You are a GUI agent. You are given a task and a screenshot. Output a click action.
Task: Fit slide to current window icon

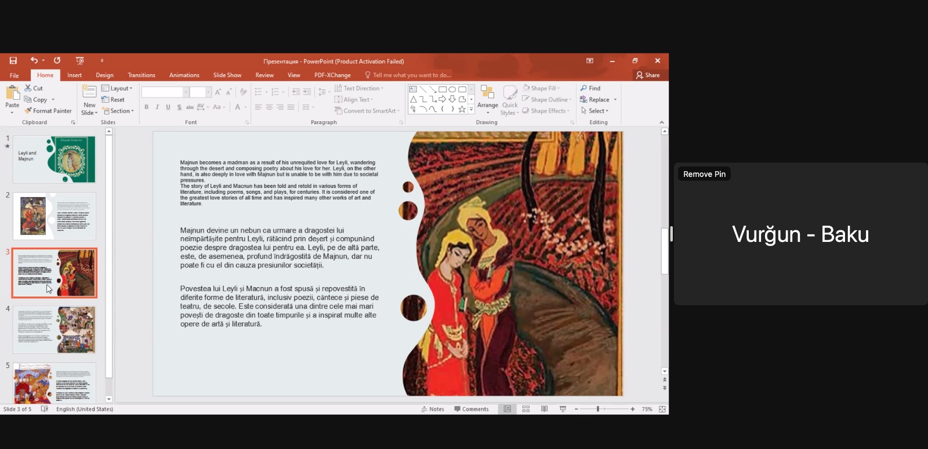(x=662, y=409)
